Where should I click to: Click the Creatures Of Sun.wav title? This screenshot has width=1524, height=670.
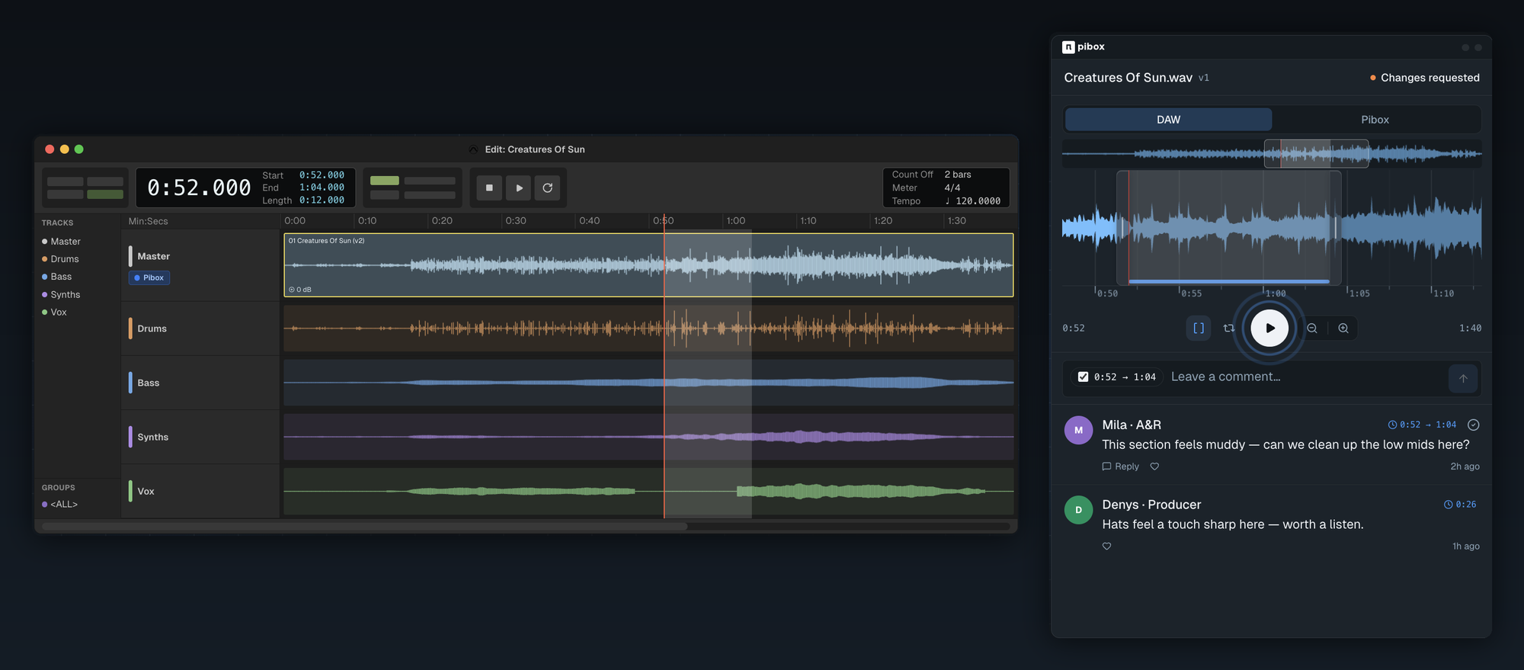(1128, 78)
